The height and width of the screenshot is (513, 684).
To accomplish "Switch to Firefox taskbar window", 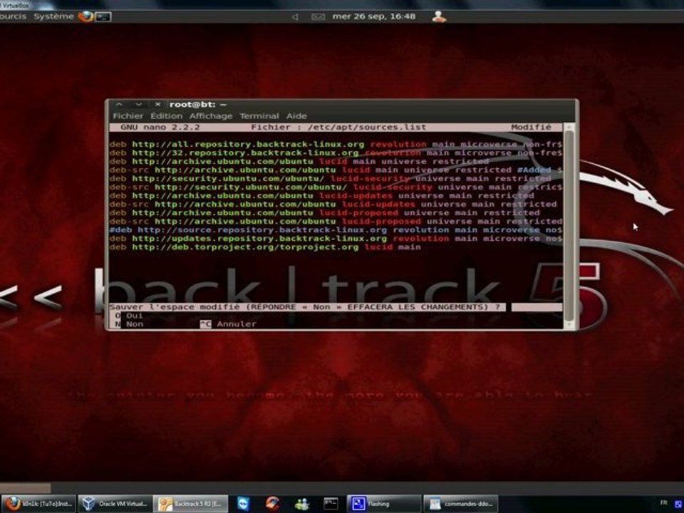I will pyautogui.click(x=38, y=504).
